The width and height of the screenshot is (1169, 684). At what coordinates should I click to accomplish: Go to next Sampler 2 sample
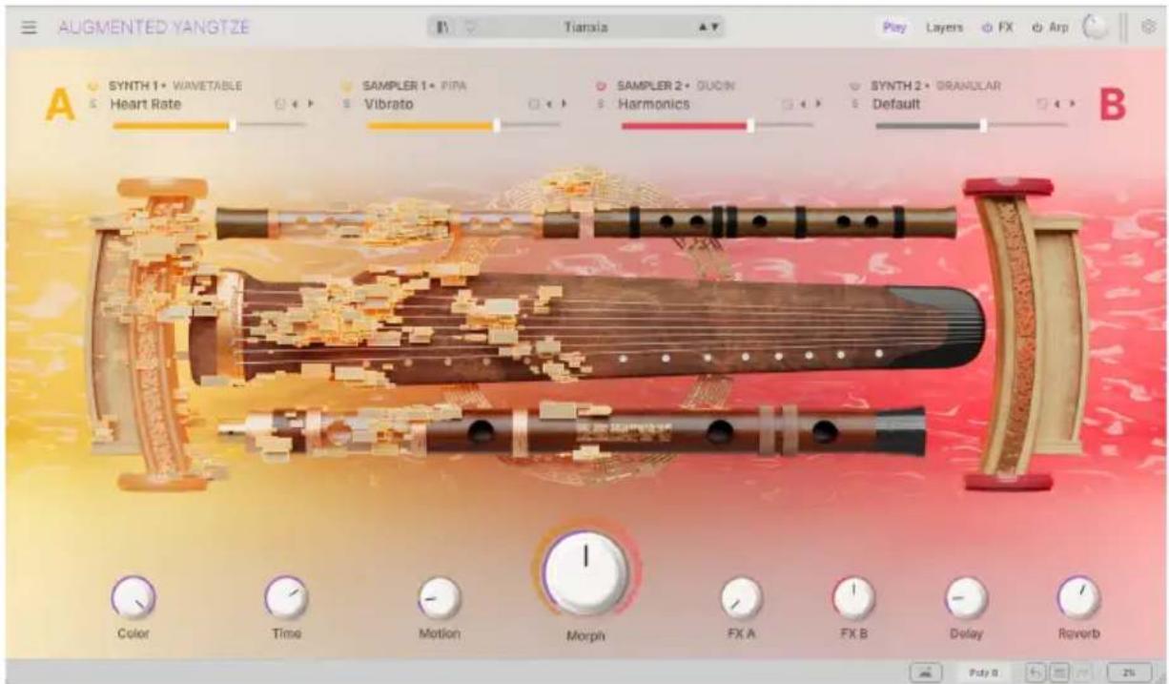tap(817, 104)
